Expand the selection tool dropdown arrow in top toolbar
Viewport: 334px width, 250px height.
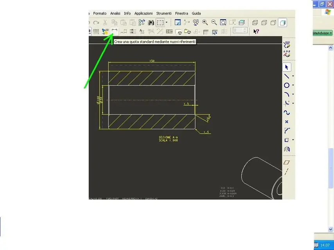167,22
